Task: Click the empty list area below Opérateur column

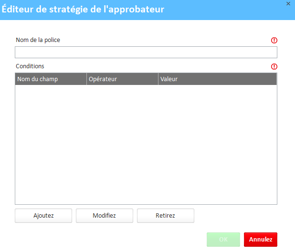Action: pos(122,143)
